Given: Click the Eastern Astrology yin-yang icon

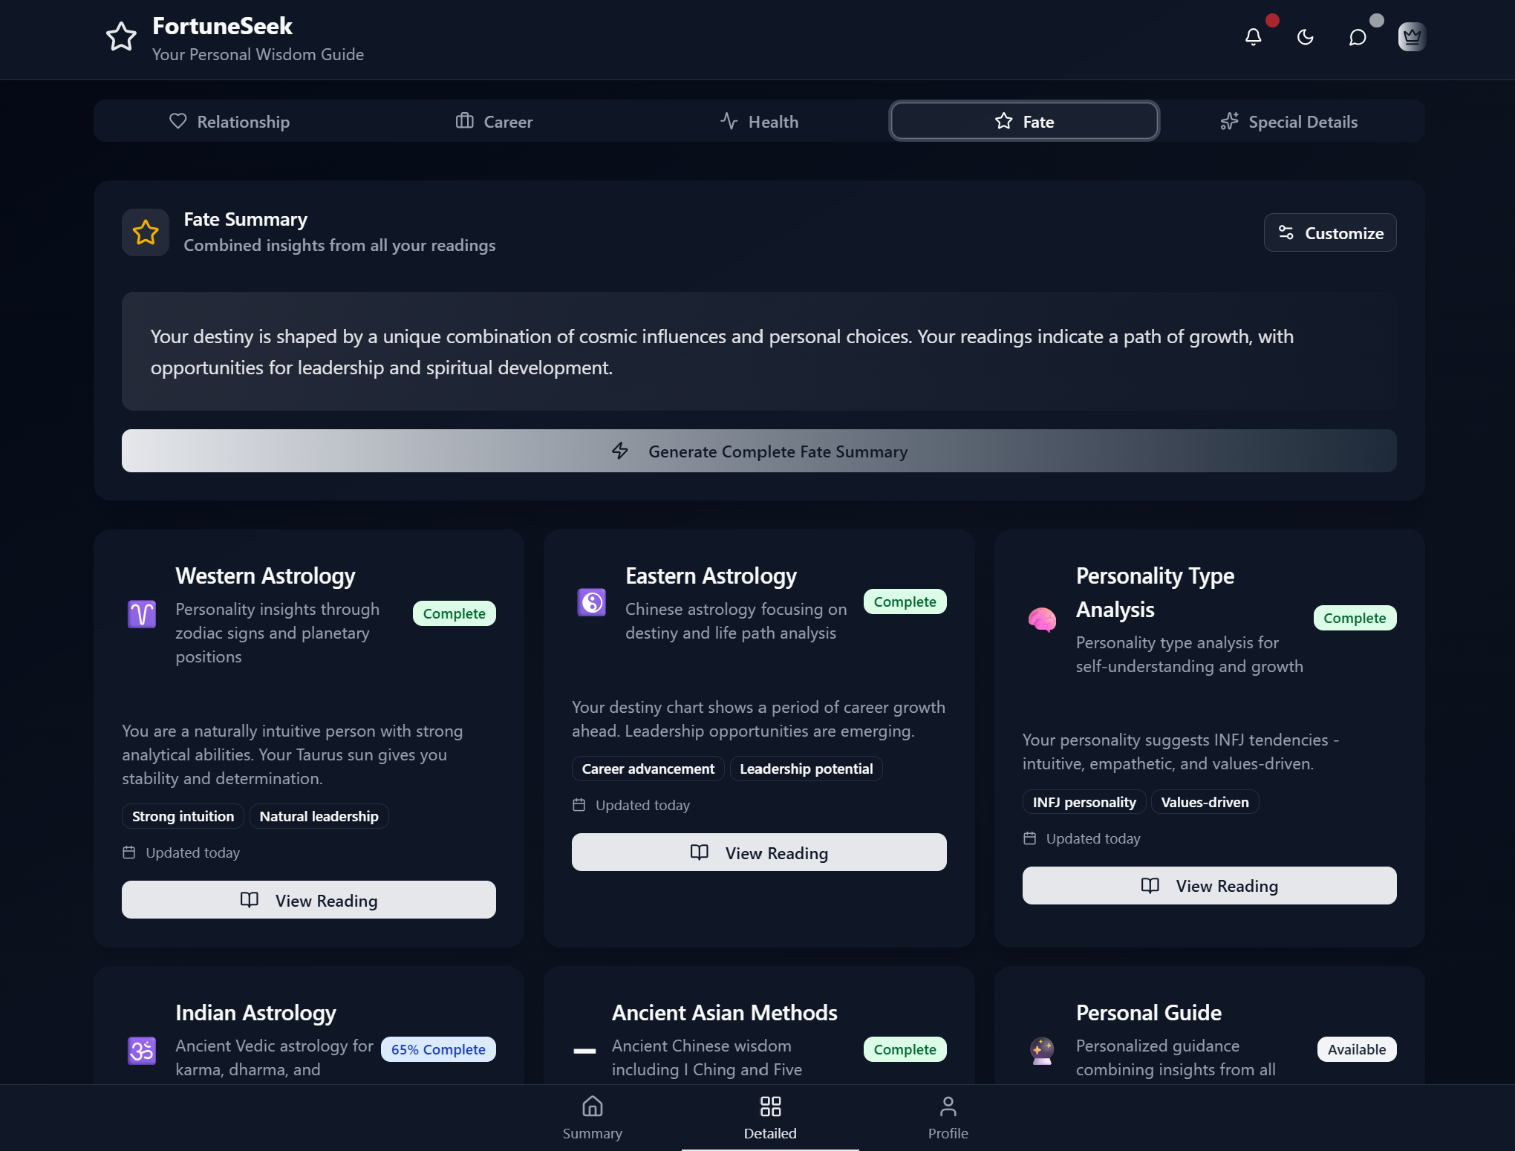Looking at the screenshot, I should [x=591, y=602].
